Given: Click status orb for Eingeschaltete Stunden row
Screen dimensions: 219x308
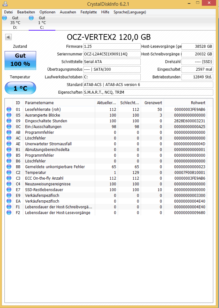Looking at the screenshot, I should coord(9,121).
